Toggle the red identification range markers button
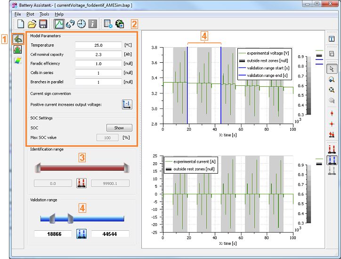The image size is (341, 259). tap(81, 183)
